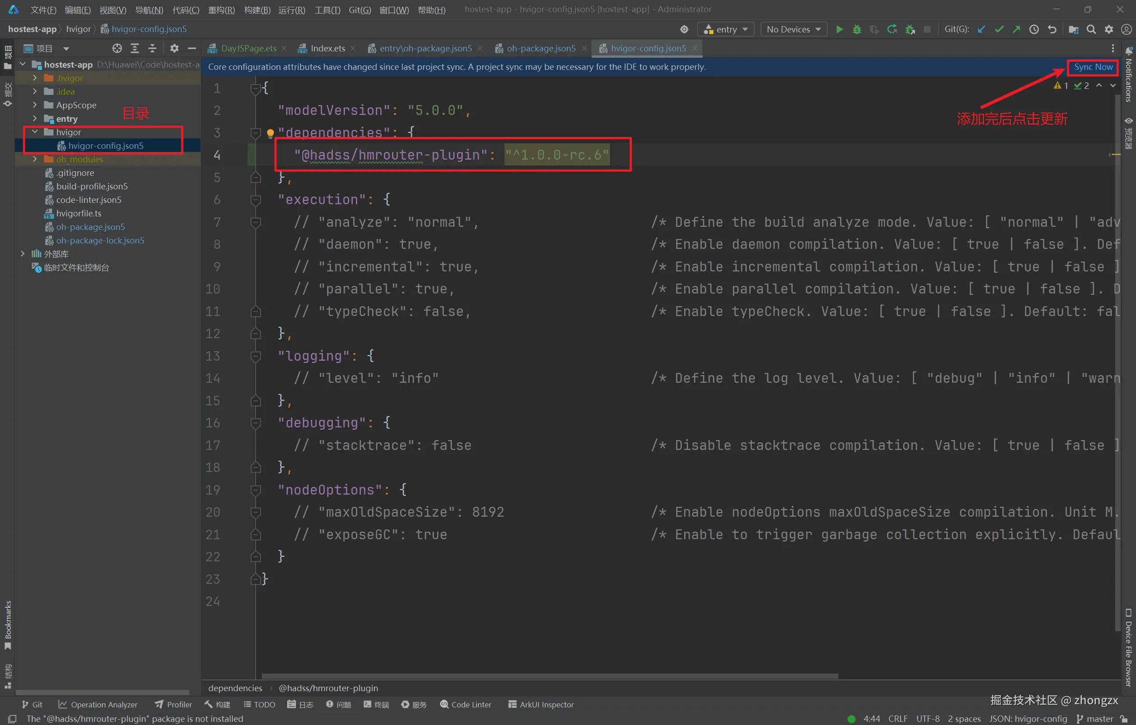Screen dimensions: 1136x725
Task: Open Git history clock icon
Action: click(1034, 29)
